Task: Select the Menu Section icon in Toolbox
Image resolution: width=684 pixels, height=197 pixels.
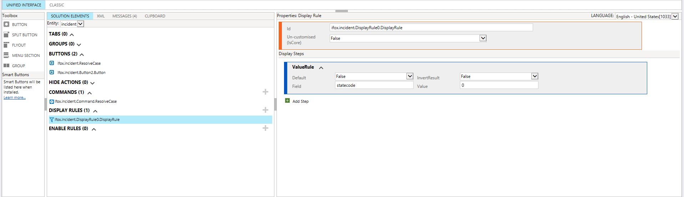Action: [6, 55]
